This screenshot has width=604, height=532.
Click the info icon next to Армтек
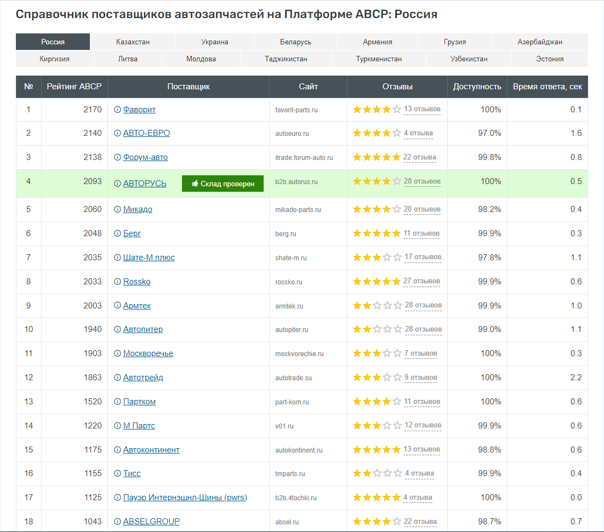click(117, 306)
